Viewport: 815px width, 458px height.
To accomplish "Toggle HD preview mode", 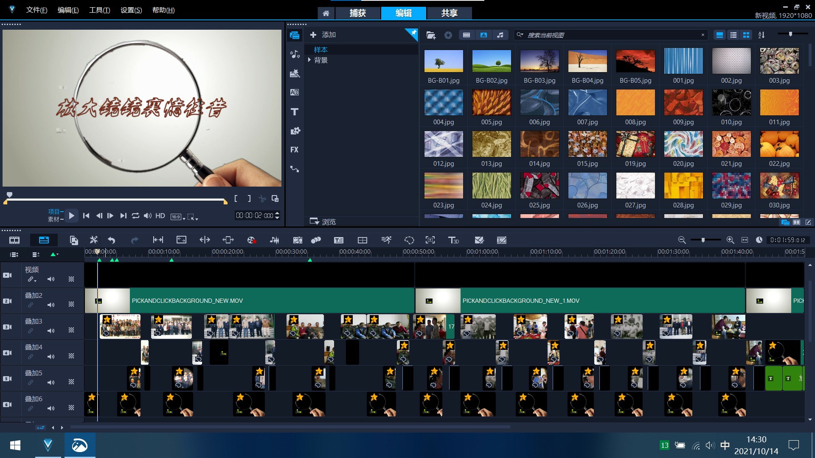I will [160, 216].
